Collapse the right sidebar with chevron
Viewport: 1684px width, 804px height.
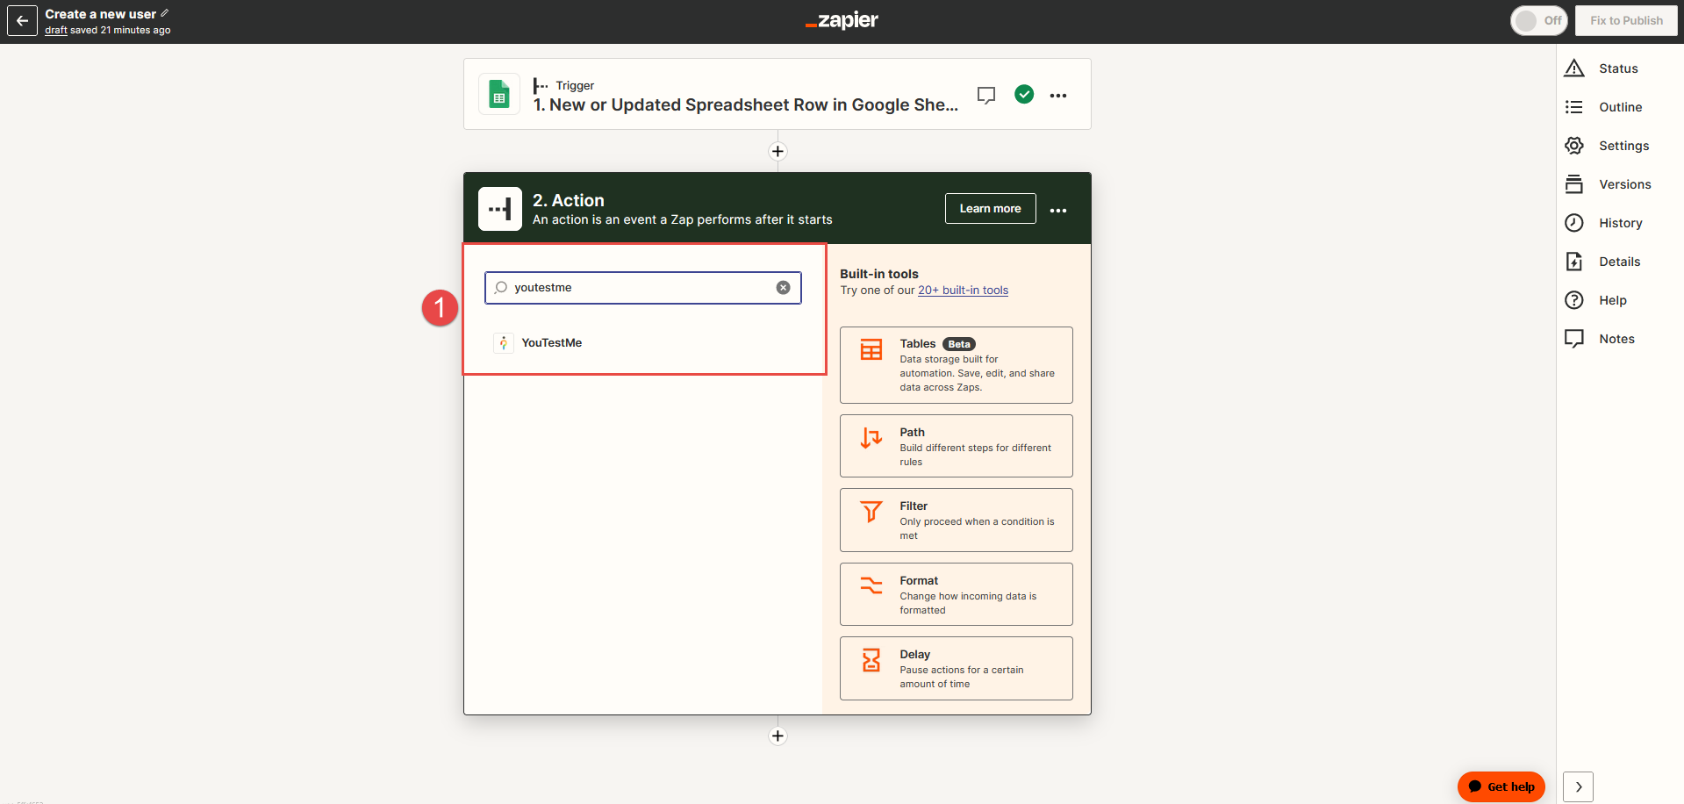tap(1579, 787)
